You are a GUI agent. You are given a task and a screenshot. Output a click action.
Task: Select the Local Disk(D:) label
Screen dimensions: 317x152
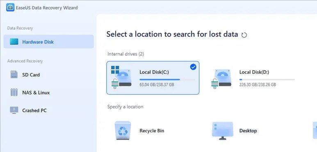[x=254, y=72]
